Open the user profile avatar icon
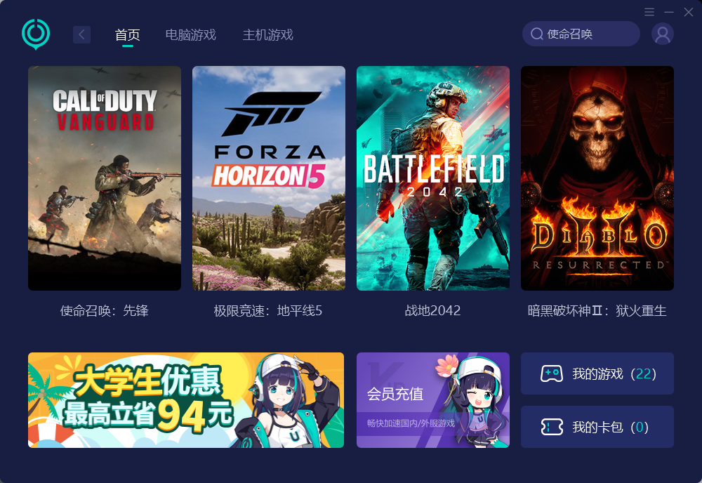 tap(663, 34)
